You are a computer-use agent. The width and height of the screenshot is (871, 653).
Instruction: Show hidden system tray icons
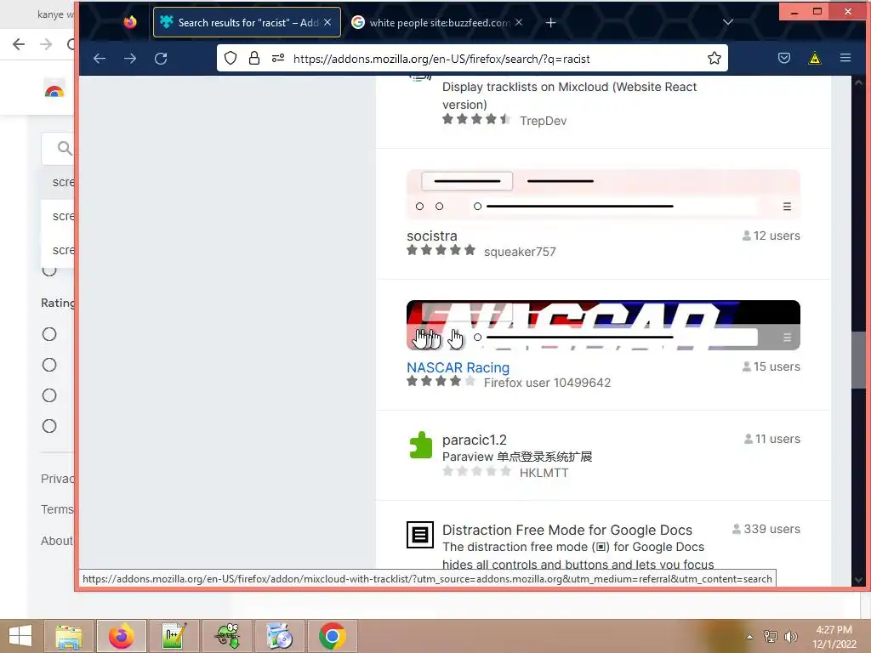pos(750,636)
